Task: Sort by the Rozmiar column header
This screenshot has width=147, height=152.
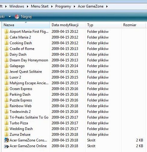Action: coord(133,25)
